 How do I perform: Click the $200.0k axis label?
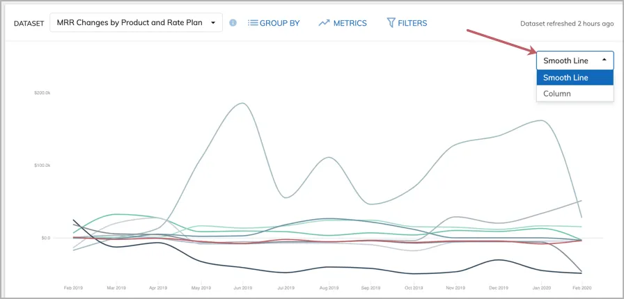42,92
